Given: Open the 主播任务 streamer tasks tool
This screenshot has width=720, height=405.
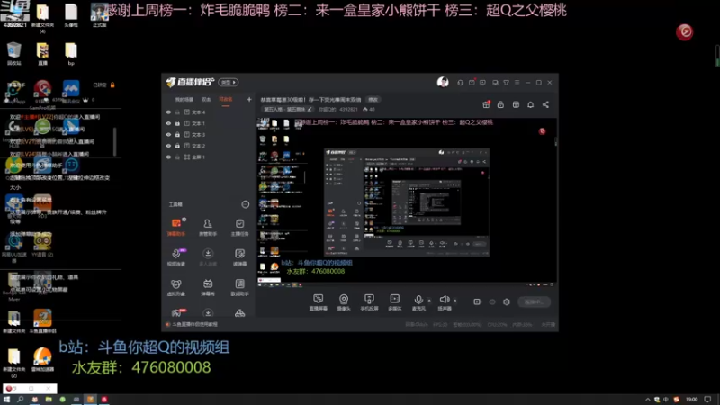Looking at the screenshot, I should (239, 227).
